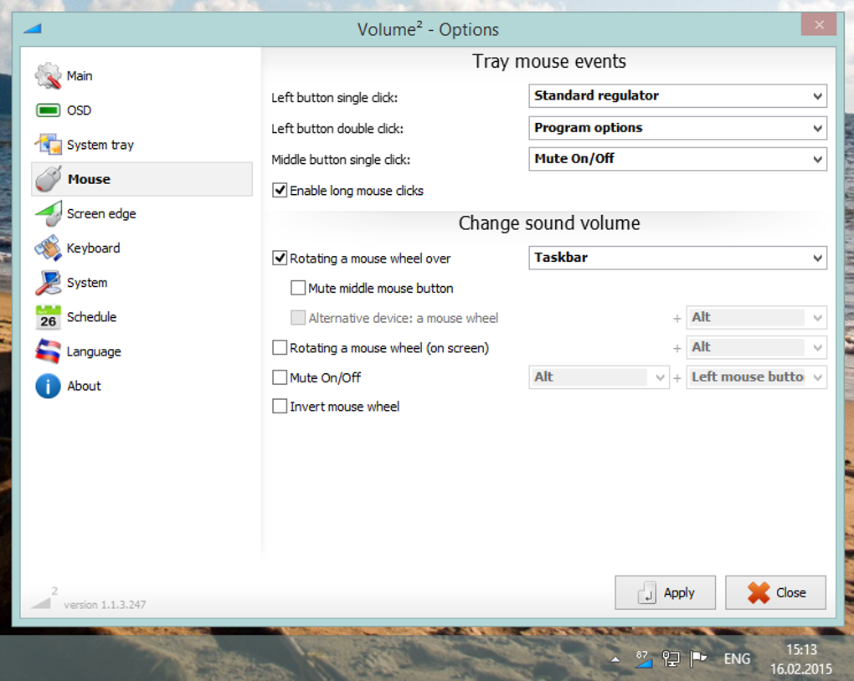The width and height of the screenshot is (854, 681).
Task: Open Left button single click dropdown
Action: point(677,96)
